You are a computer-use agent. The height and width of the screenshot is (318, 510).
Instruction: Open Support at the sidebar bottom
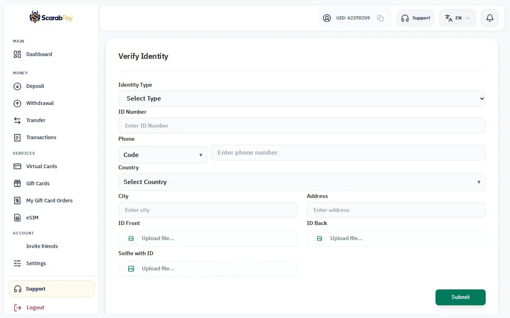pos(51,289)
